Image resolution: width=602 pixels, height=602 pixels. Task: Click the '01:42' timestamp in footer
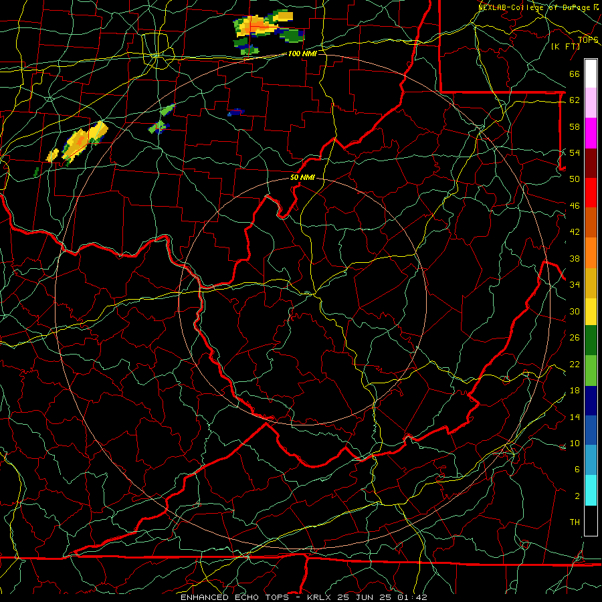tap(412, 597)
